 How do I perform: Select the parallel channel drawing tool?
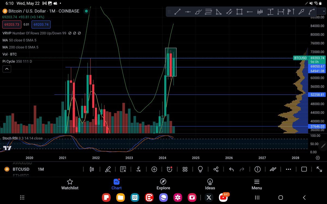coord(229,12)
